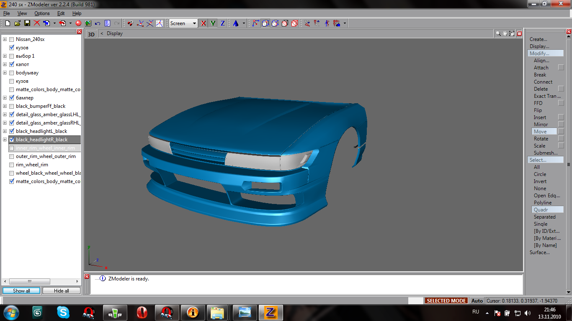The height and width of the screenshot is (321, 572).
Task: Toggle the Z axis constraint button
Action: coord(222,23)
